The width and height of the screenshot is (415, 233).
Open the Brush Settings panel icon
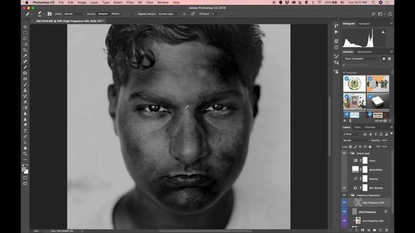click(336, 56)
